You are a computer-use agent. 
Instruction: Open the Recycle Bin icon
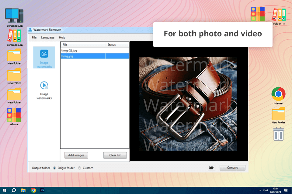click(x=278, y=134)
